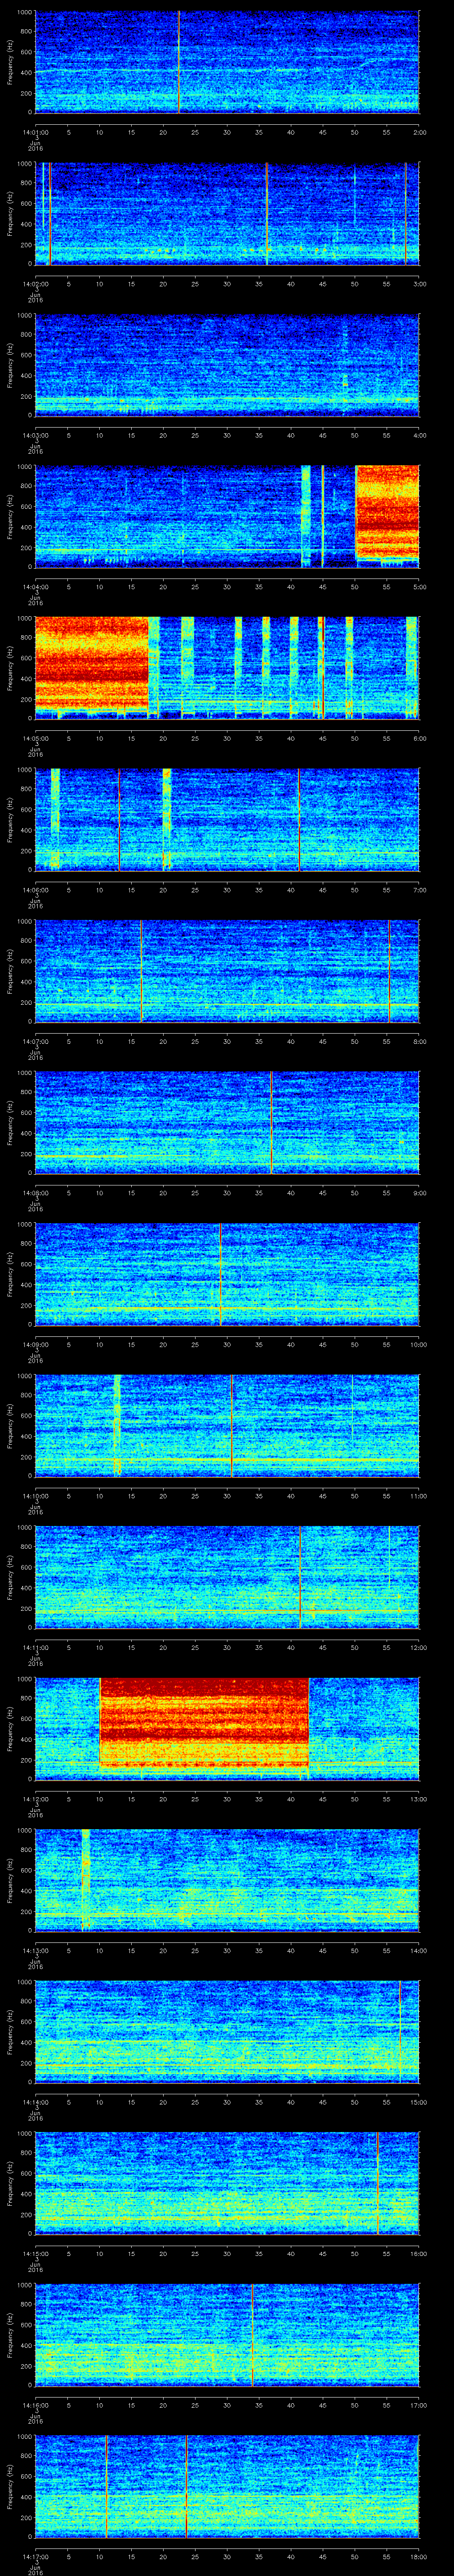Click the large red broadband burst in the 14:12:00 panel
Viewport: 454px width, 2576px height.
pyautogui.click(x=204, y=1722)
